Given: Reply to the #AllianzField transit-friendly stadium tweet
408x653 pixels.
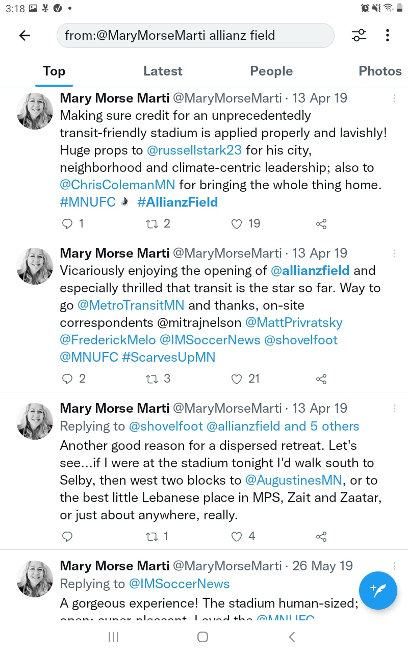Looking at the screenshot, I should click(x=68, y=223).
